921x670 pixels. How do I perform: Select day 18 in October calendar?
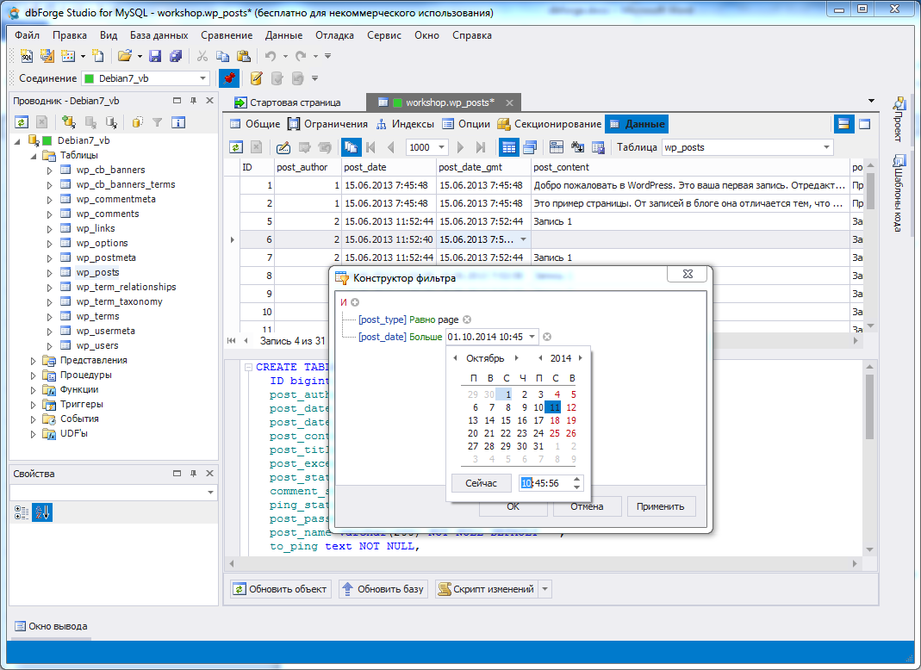point(555,420)
